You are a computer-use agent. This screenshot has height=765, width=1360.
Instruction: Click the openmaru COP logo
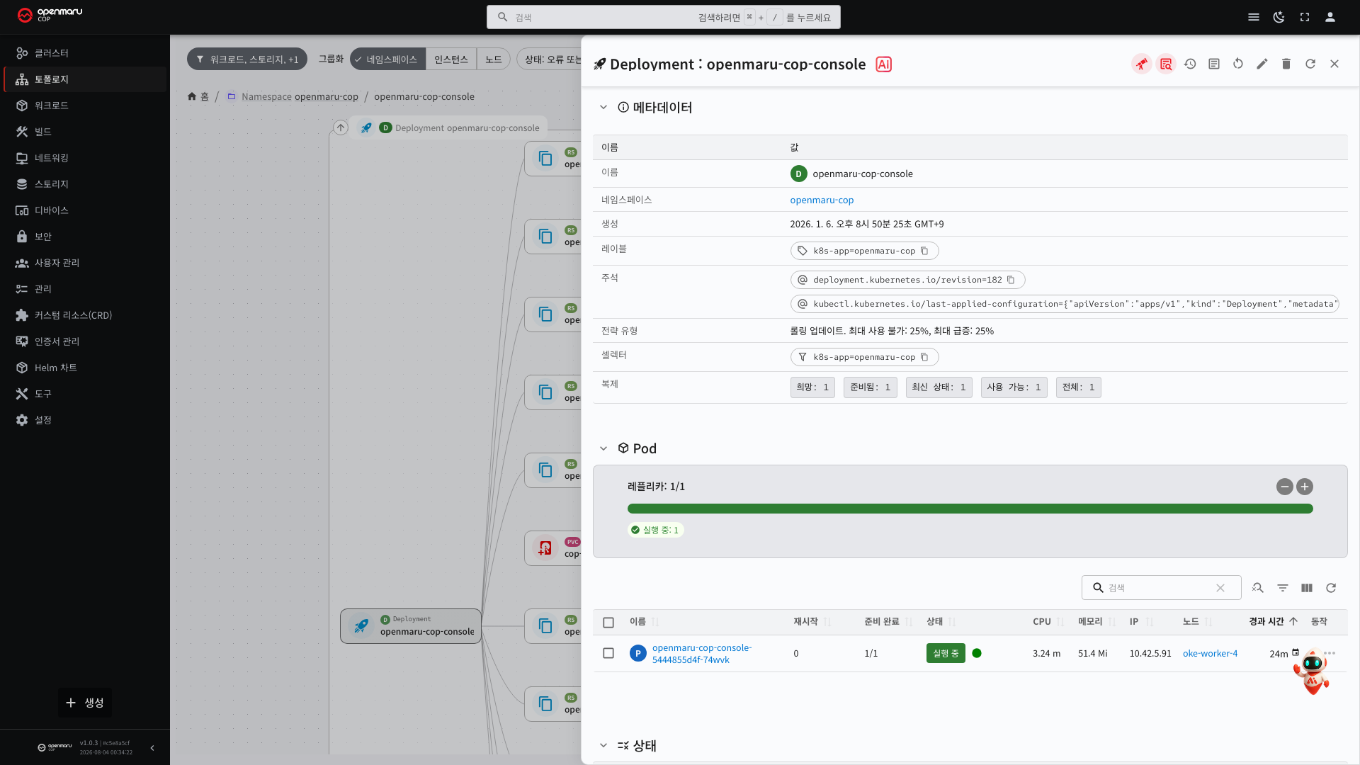50,15
